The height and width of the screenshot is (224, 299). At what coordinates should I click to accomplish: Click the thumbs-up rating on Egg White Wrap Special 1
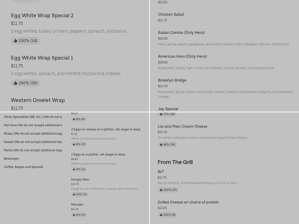(25, 83)
